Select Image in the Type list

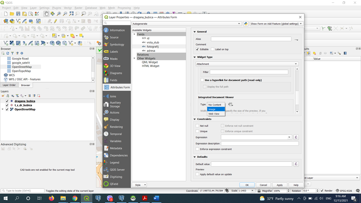[216, 109]
